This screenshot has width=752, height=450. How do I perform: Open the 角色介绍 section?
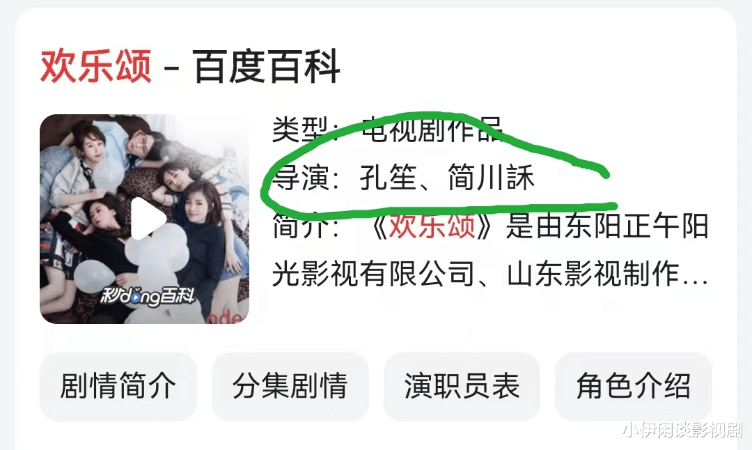[633, 386]
